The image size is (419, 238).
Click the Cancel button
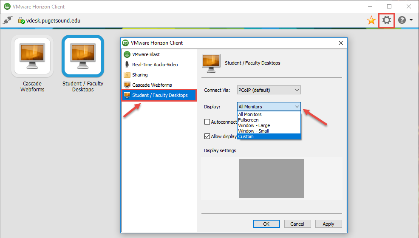297,224
